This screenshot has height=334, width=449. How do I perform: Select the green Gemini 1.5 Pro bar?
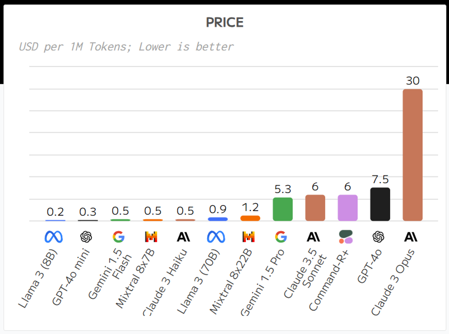click(x=283, y=209)
